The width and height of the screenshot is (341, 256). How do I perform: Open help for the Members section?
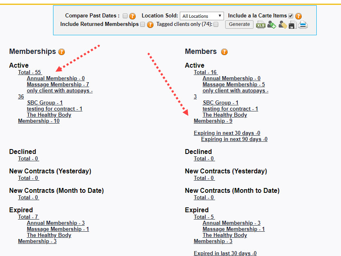click(x=224, y=52)
